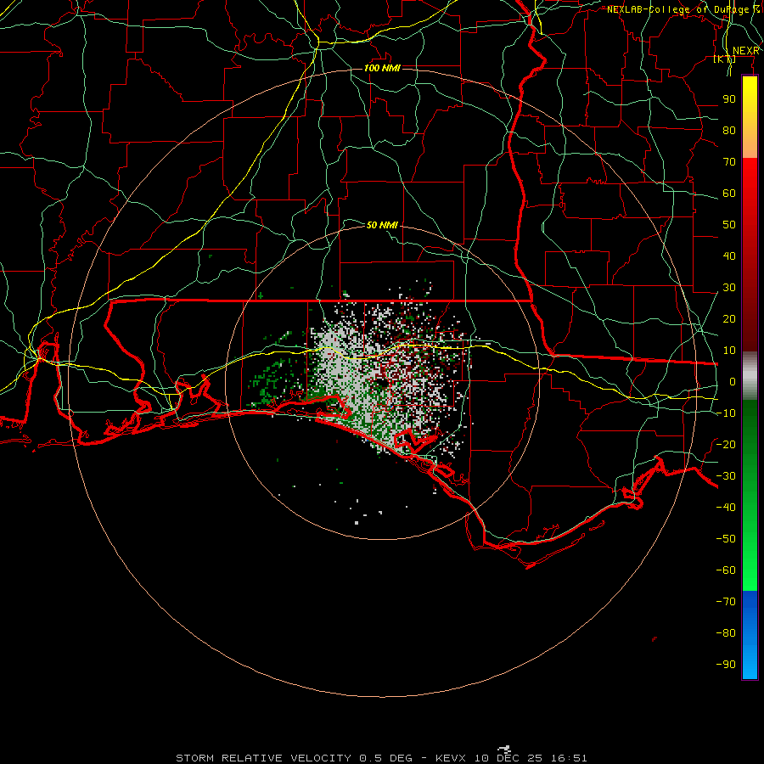Select the -50 value on velocity scale
764x764 pixels.
(x=726, y=539)
